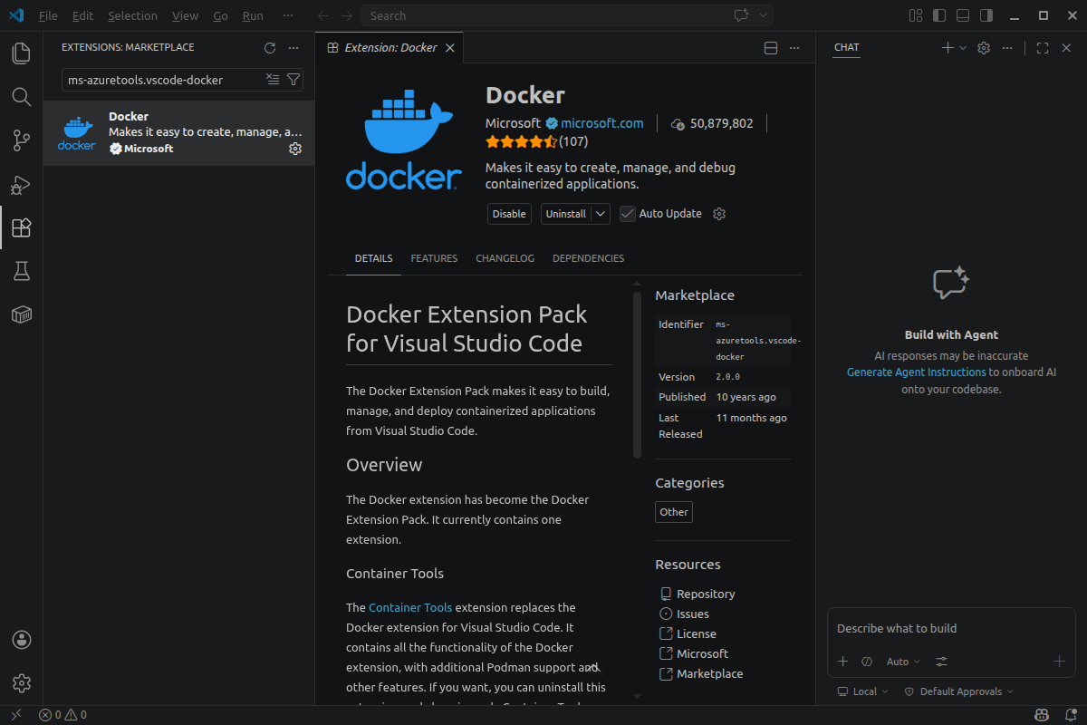The image size is (1087, 725).
Task: Open the Explorer view in activity bar
Action: 22,53
